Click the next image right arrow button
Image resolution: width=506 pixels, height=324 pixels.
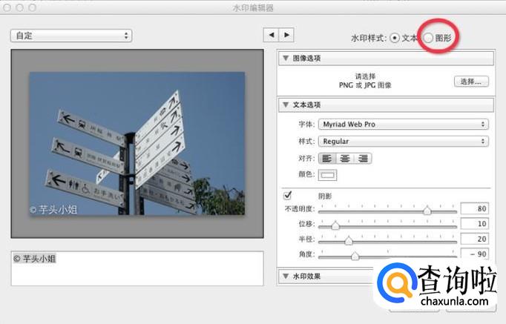pyautogui.click(x=286, y=35)
